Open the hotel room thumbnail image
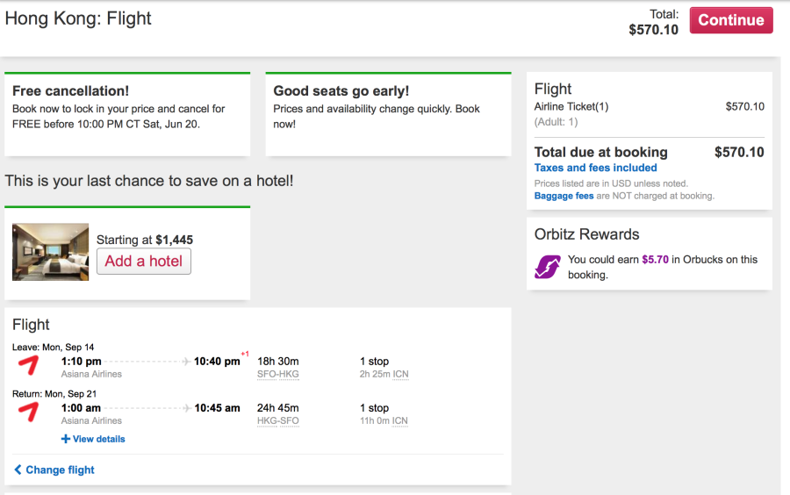Image resolution: width=790 pixels, height=495 pixels. (x=50, y=252)
